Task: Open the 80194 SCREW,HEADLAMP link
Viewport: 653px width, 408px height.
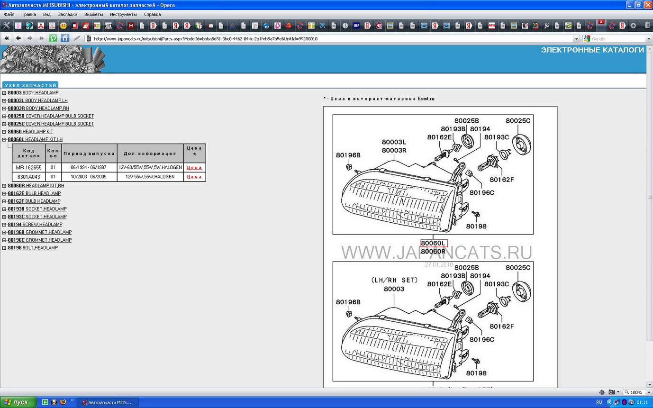Action: [x=35, y=225]
